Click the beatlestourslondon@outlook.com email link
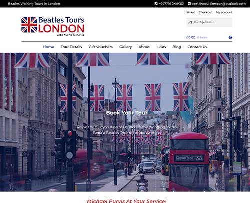 tap(218, 4)
